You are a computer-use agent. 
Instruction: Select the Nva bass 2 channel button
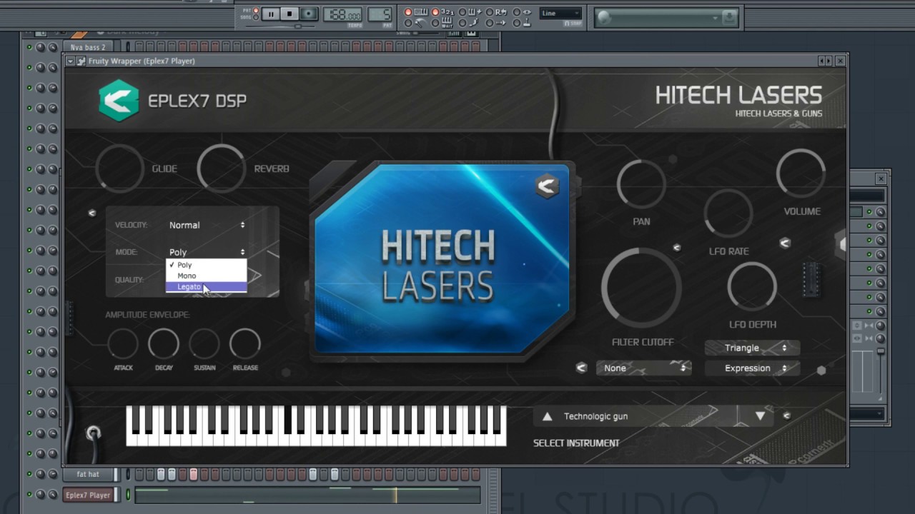88,47
